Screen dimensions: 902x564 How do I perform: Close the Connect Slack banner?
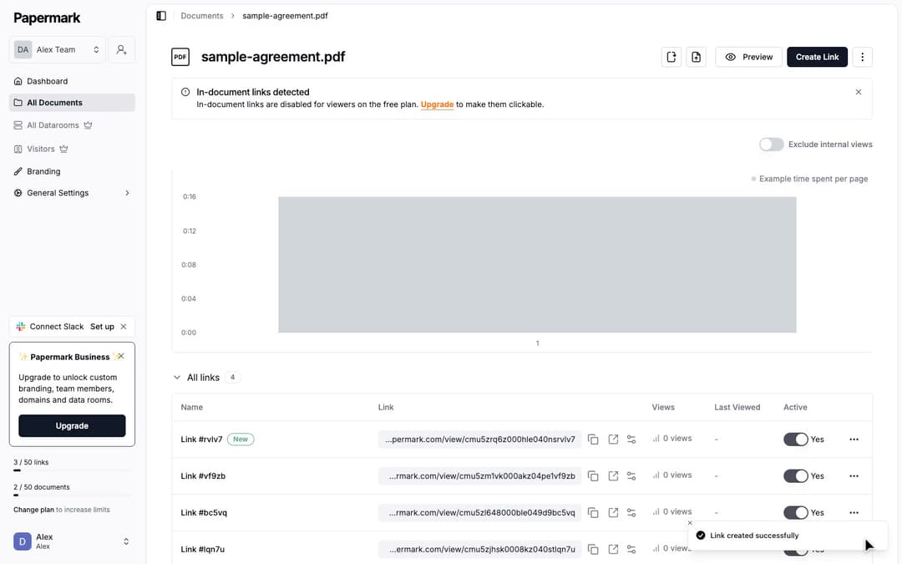(x=124, y=327)
